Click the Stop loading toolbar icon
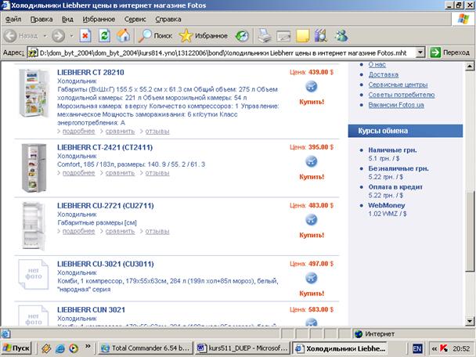 pos(85,35)
